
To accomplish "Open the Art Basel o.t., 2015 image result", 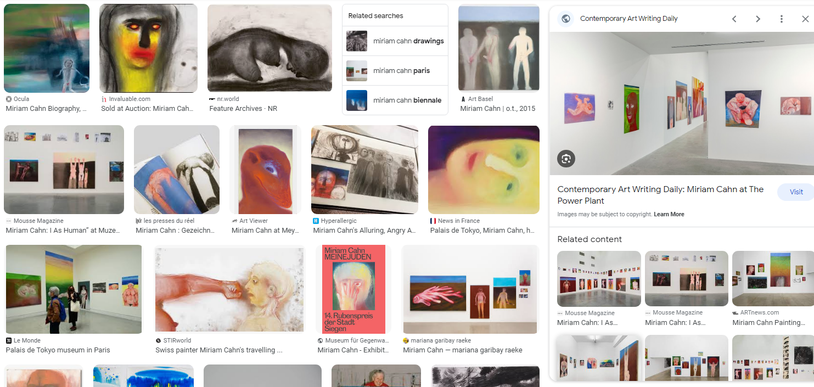I will [x=499, y=48].
